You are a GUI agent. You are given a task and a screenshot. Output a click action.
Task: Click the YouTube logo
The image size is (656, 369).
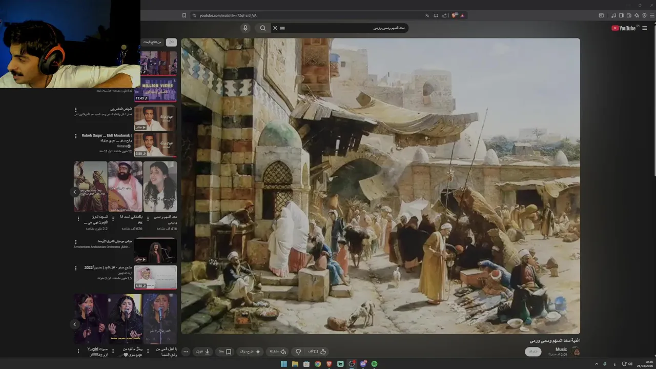click(624, 28)
